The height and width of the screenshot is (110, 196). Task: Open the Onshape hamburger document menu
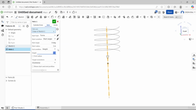15,12
